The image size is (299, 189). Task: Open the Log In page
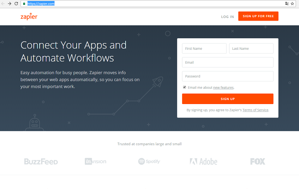[x=227, y=17]
